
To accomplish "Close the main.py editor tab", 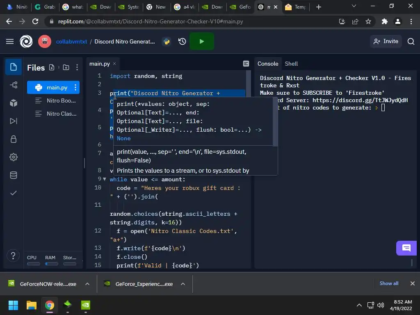I will [x=114, y=64].
